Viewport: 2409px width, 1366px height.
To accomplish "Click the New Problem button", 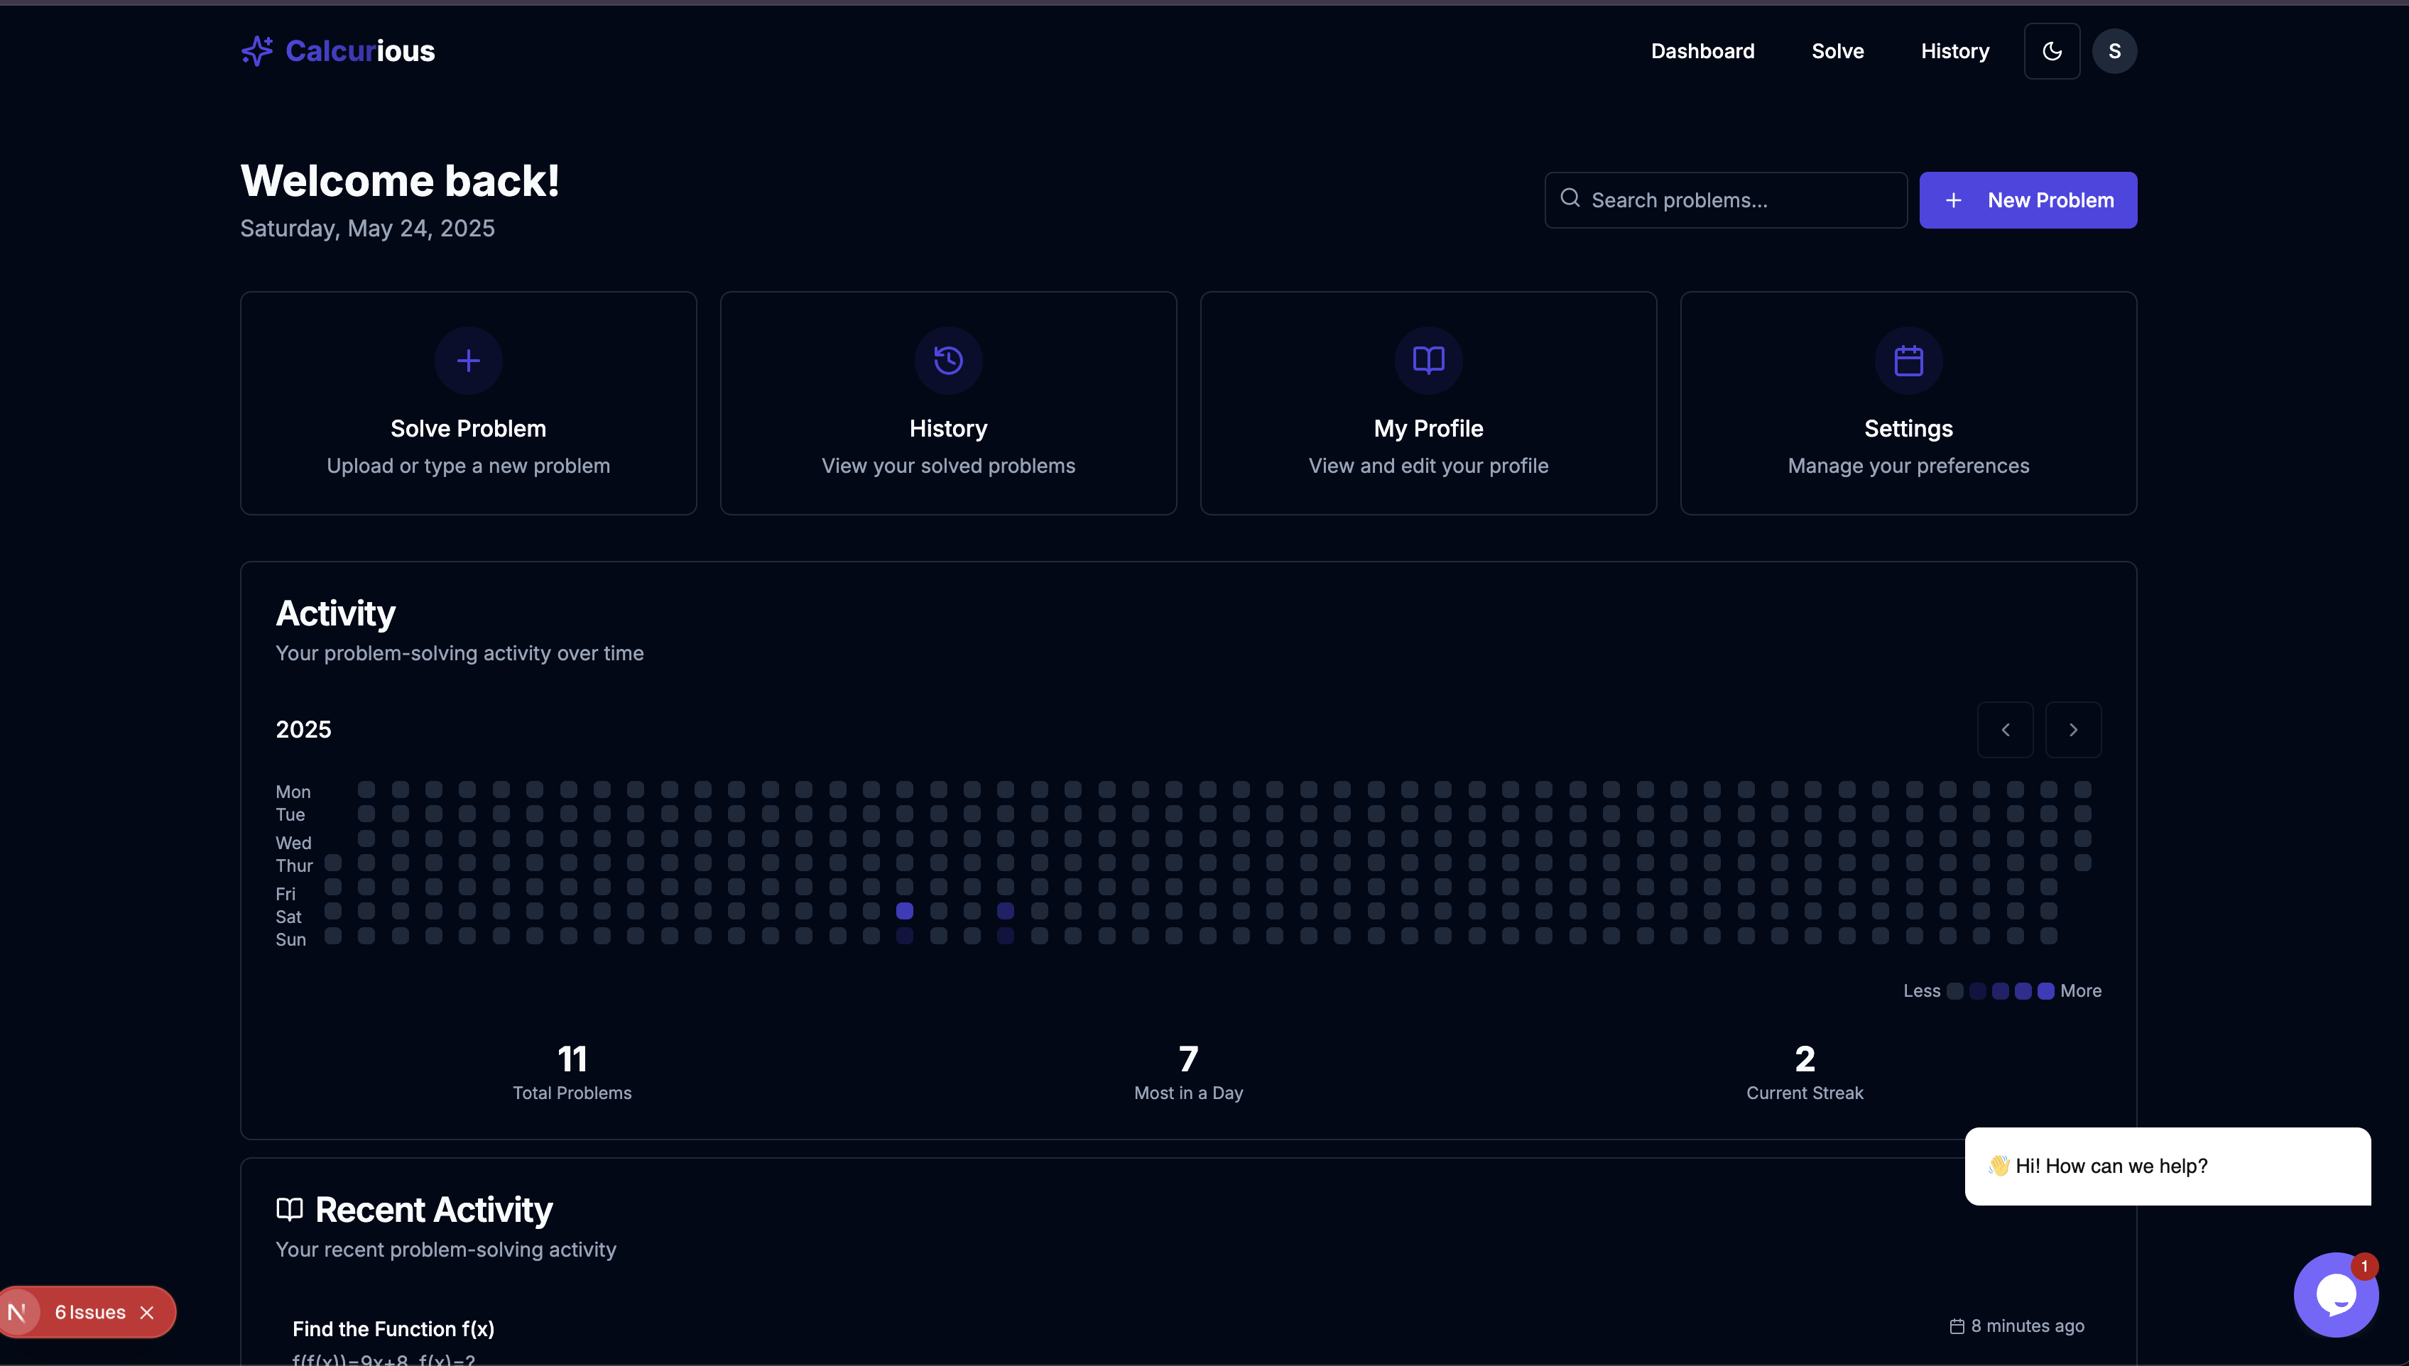I will [2027, 200].
